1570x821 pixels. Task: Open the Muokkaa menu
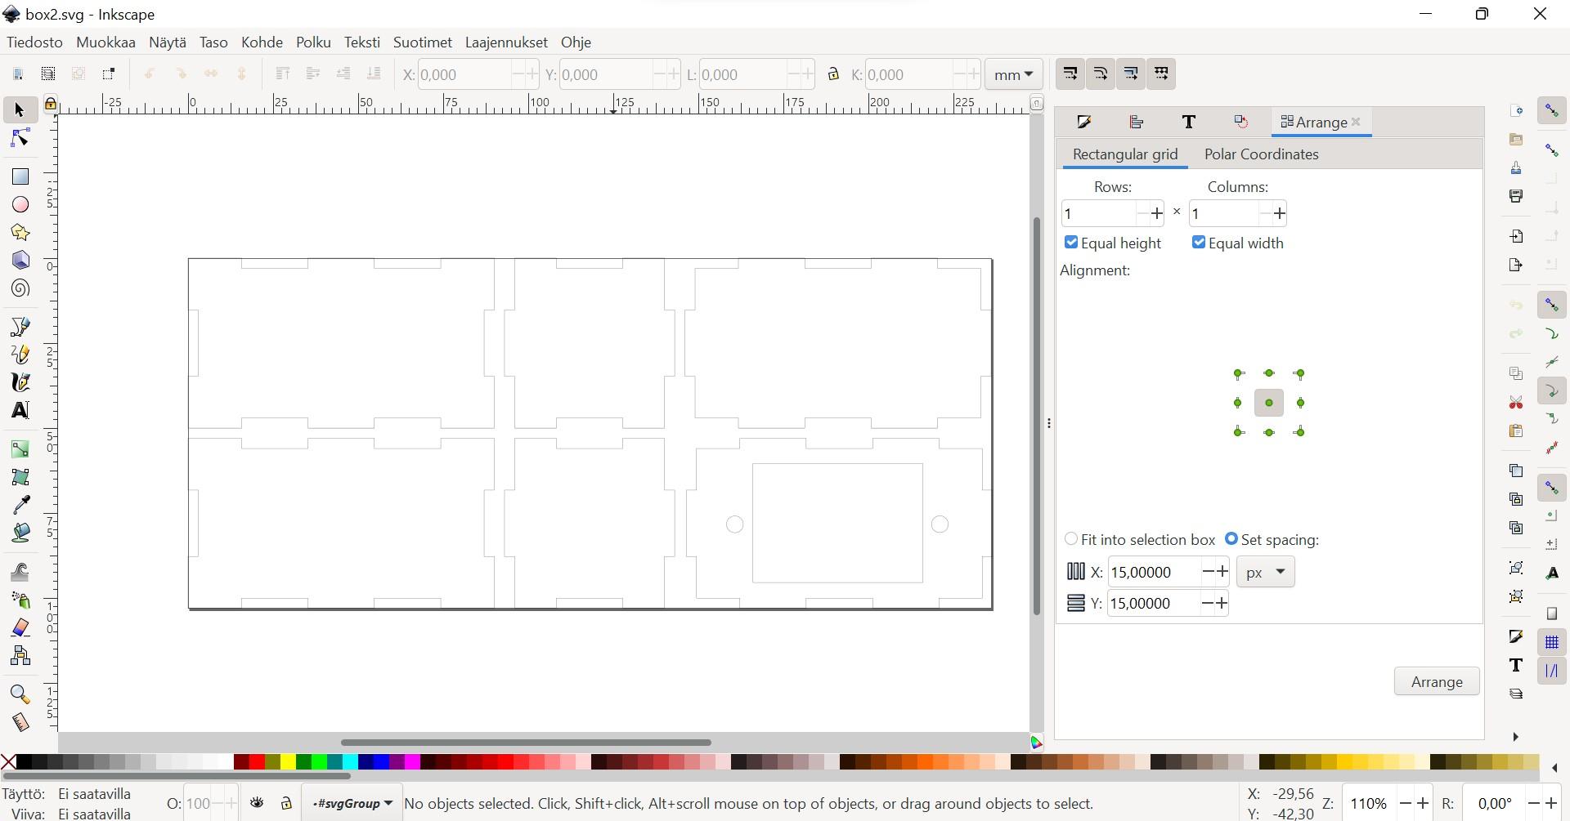105,42
